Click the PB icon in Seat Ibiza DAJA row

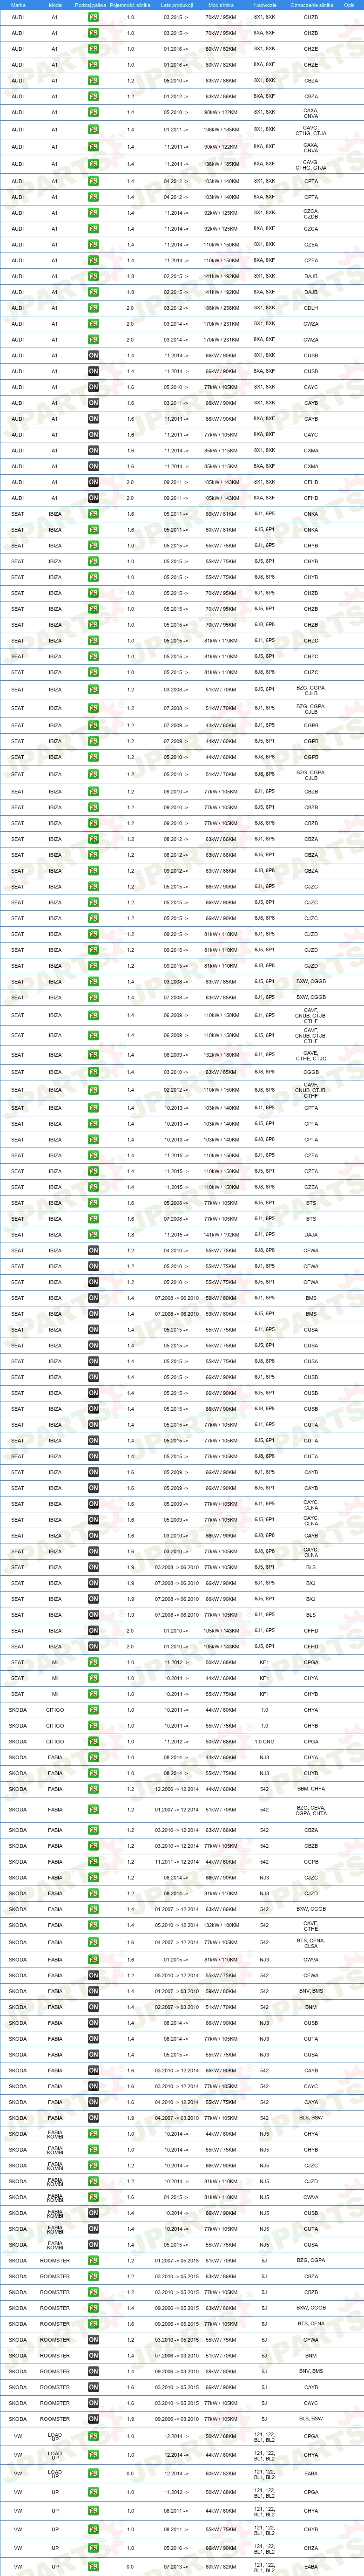[93, 1235]
